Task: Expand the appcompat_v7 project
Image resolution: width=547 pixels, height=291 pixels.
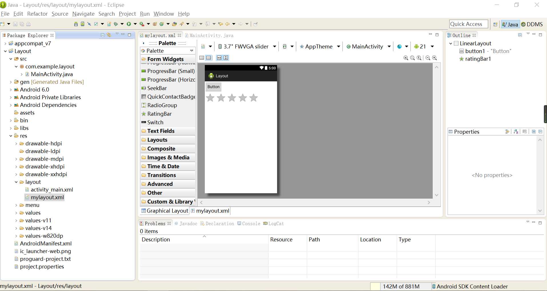Action: (x=5, y=43)
